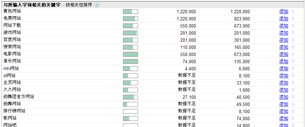Select the 劲舞网站 keyword text

click(12, 104)
